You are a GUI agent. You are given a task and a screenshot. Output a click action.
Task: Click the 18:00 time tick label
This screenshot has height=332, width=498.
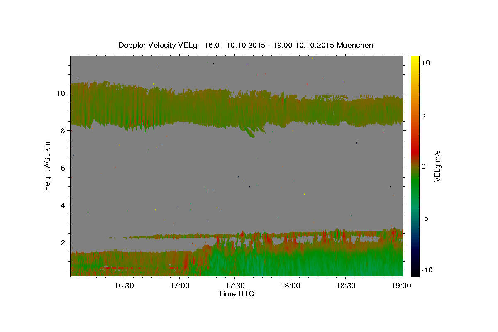(x=290, y=286)
